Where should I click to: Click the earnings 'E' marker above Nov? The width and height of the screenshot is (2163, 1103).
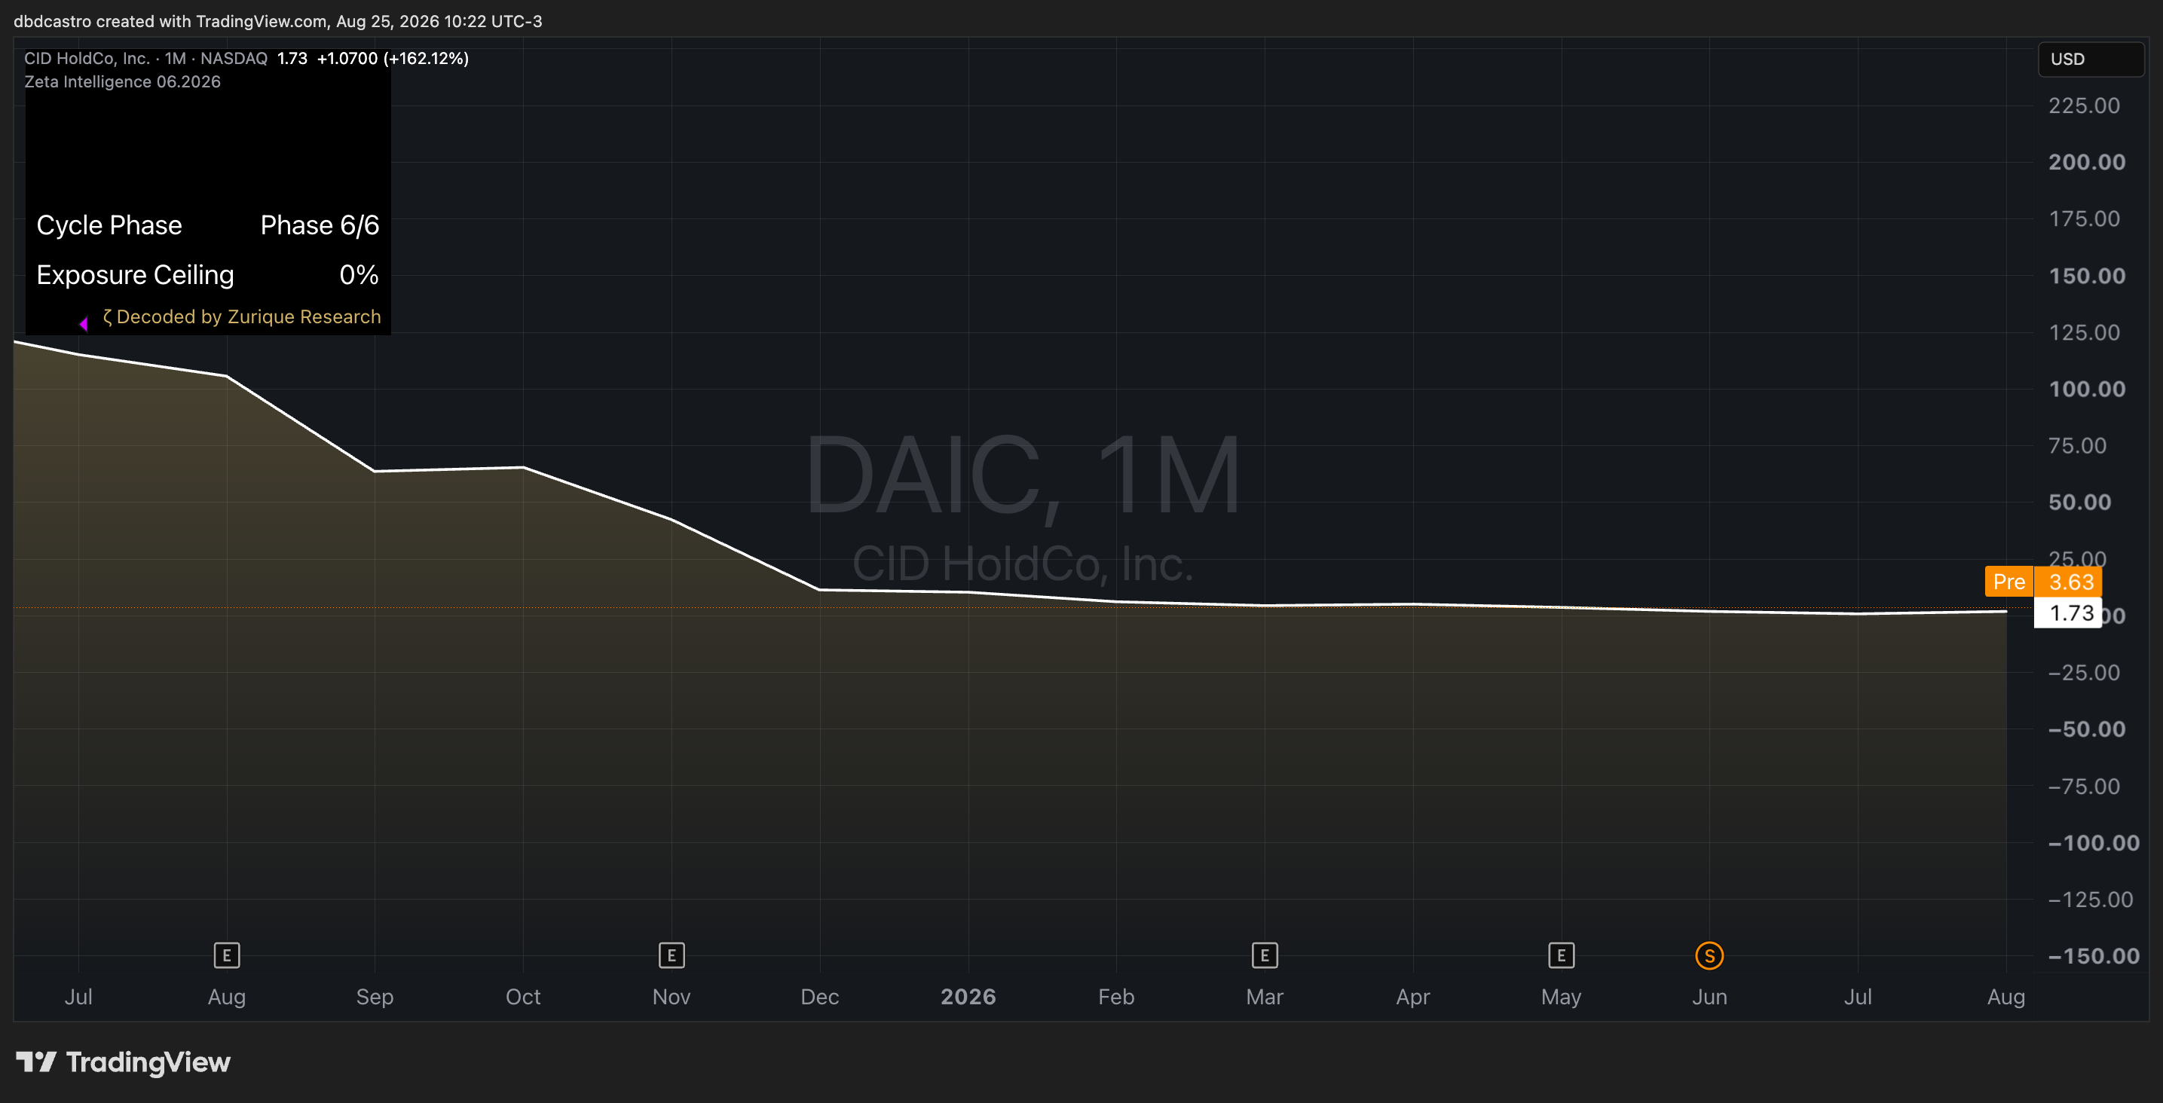click(x=671, y=955)
